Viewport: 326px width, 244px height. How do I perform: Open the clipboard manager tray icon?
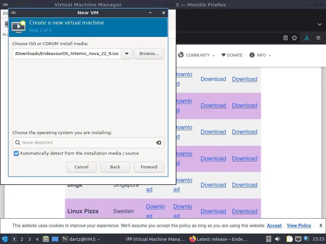tap(289, 239)
